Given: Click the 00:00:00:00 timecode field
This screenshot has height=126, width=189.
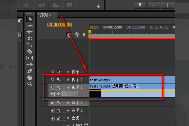Looking at the screenshot, I should tap(60, 25).
